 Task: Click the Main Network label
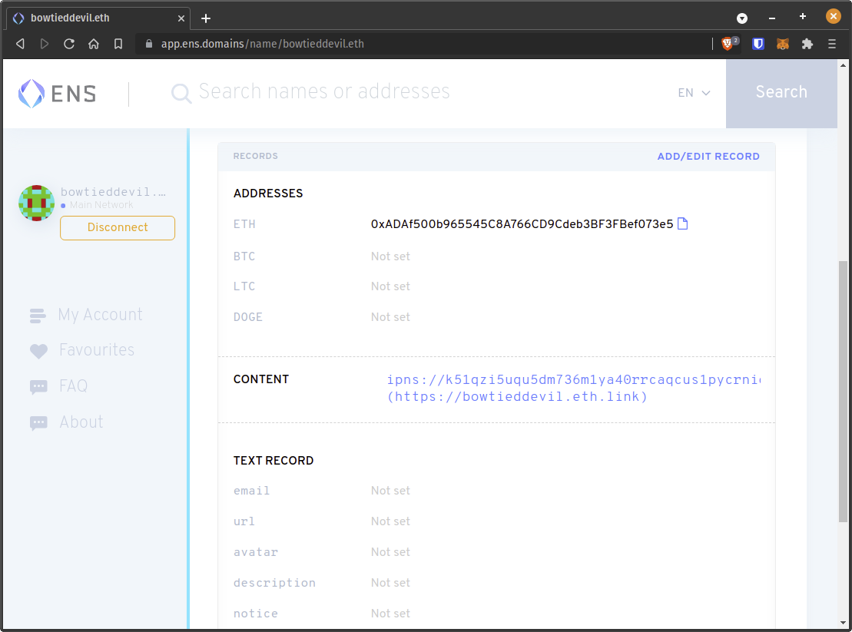[x=101, y=205]
